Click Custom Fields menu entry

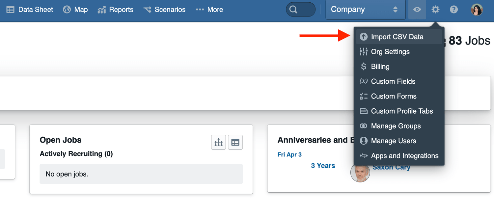[x=393, y=81]
